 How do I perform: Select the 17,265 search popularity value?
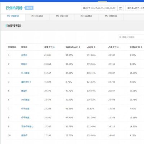(x=48, y=135)
